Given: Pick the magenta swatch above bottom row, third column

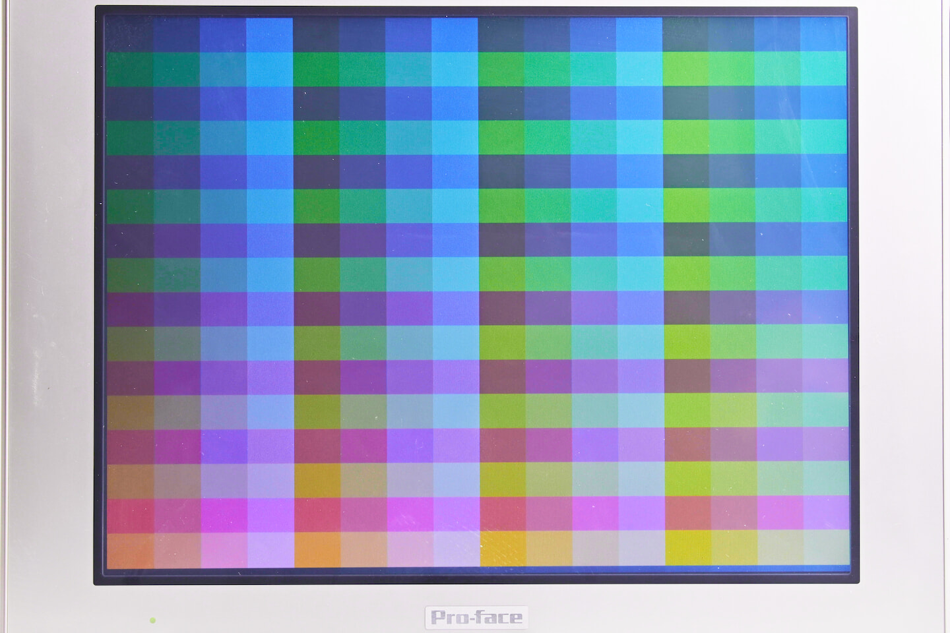Looking at the screenshot, I should pos(223,515).
